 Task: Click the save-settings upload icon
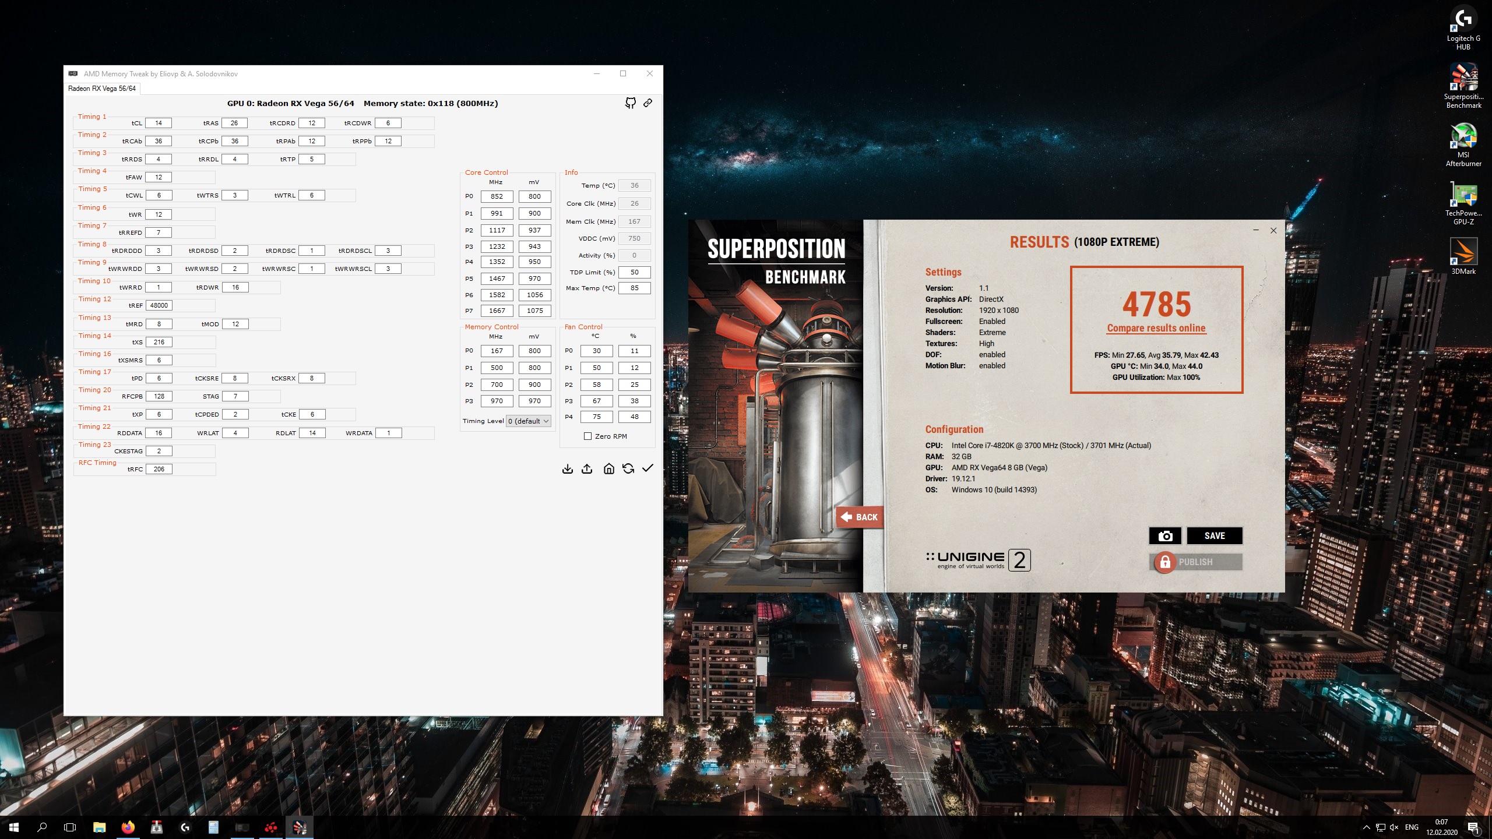click(587, 469)
